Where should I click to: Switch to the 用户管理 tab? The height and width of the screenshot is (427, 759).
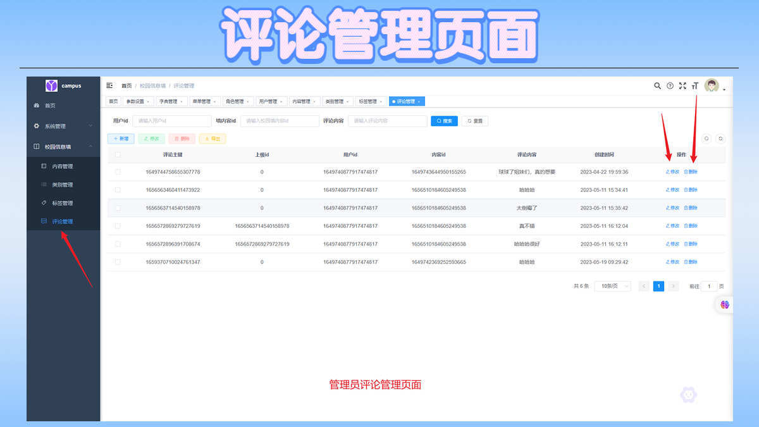(270, 101)
